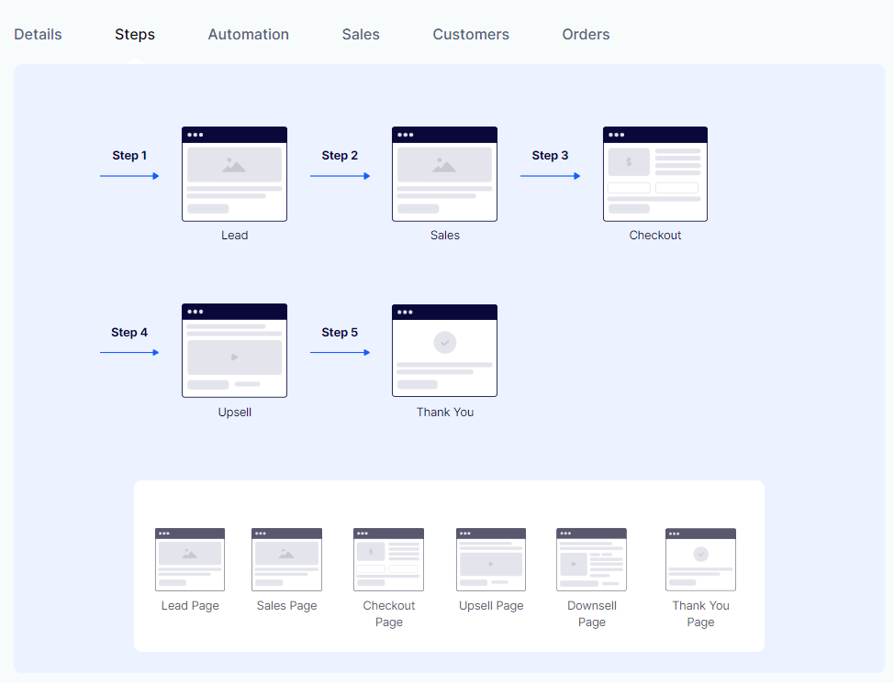Choose the Upsell Page template thumbnail

pos(491,559)
